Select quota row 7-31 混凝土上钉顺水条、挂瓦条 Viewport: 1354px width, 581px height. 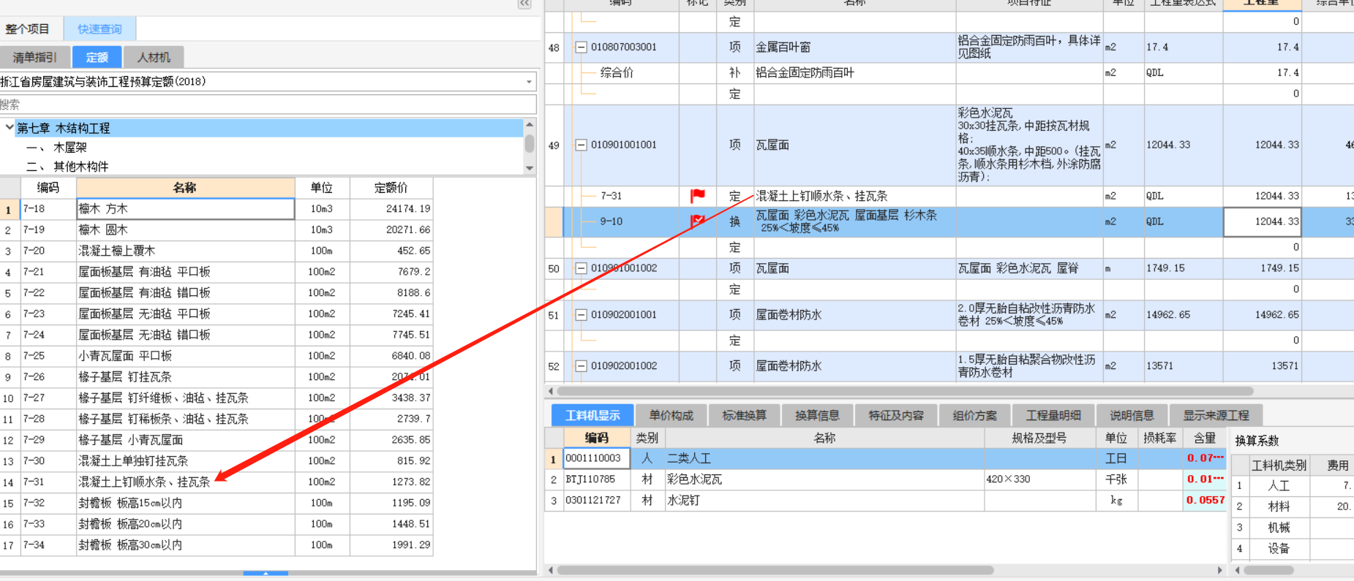click(217, 482)
